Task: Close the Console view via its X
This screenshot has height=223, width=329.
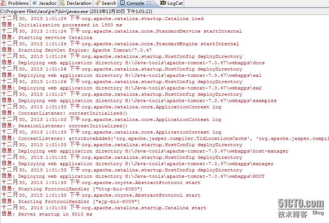Action: pyautogui.click(x=149, y=3)
